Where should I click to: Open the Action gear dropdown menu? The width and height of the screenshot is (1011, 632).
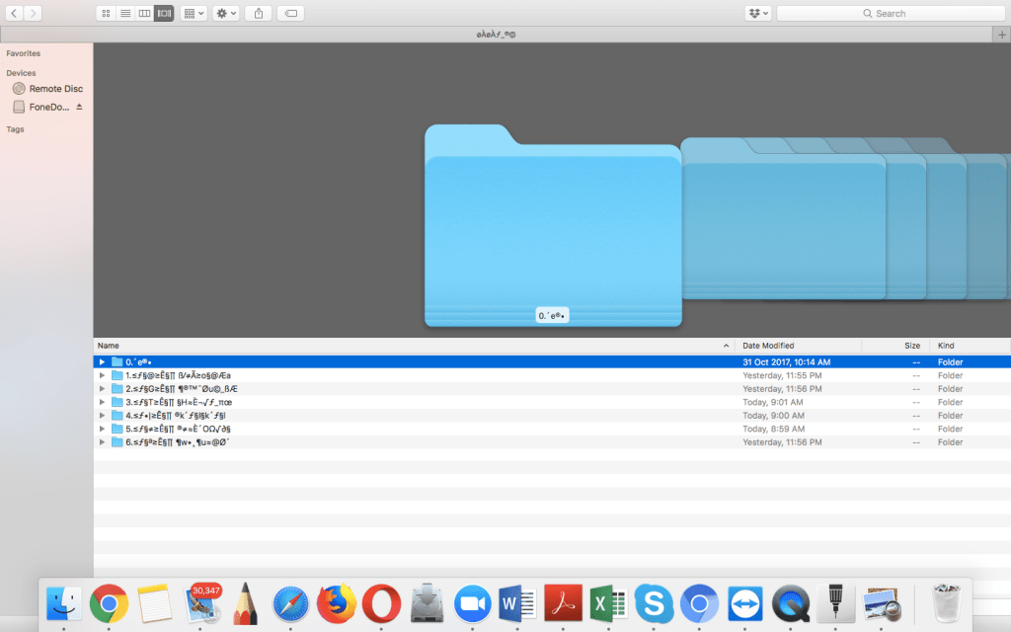(x=225, y=13)
